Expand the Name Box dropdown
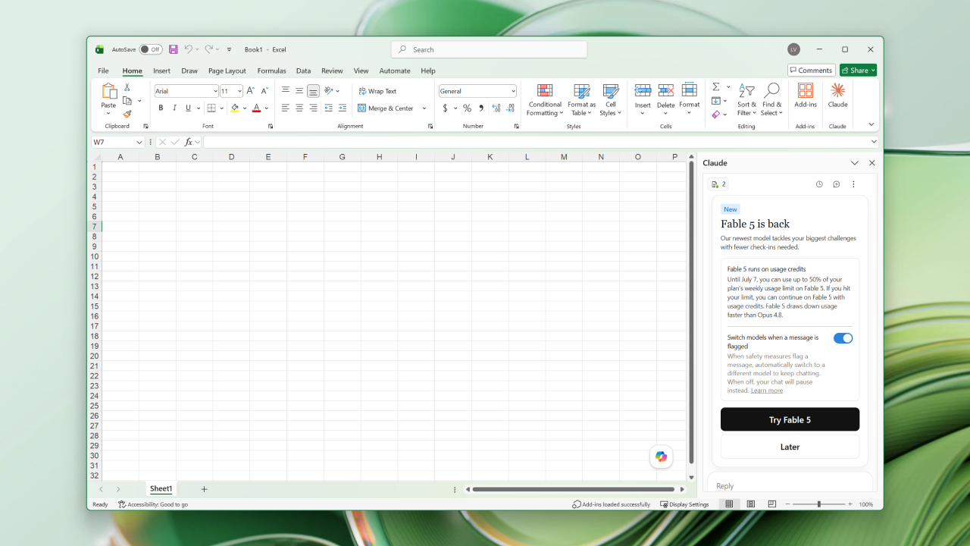This screenshot has height=546, width=970. click(x=139, y=142)
